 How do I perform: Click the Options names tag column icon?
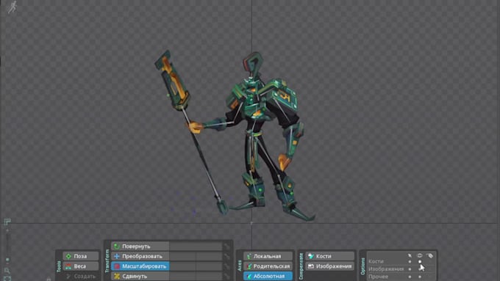[430, 255]
